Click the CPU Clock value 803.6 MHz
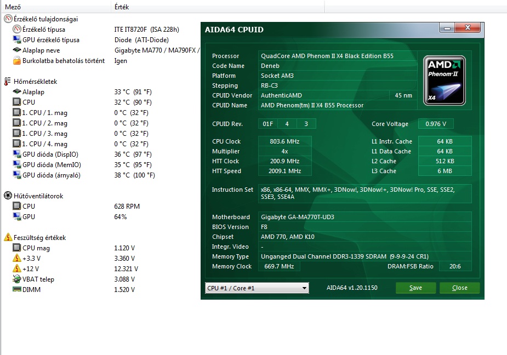The height and width of the screenshot is (355, 507). point(284,141)
